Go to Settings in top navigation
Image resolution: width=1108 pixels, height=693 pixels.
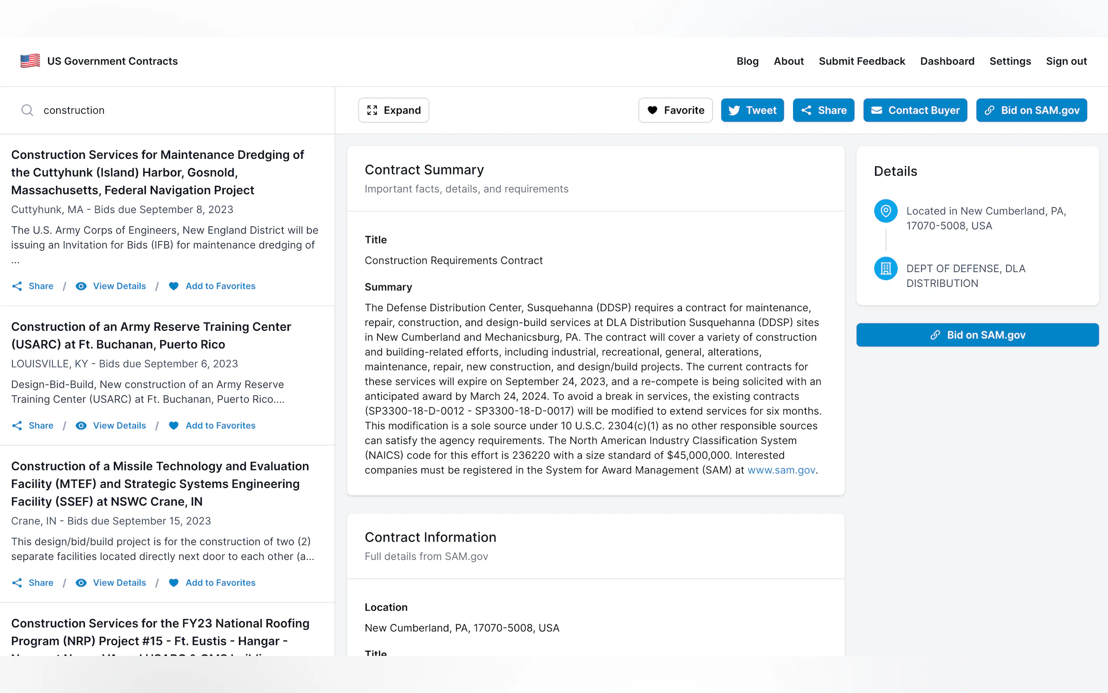pos(1009,61)
